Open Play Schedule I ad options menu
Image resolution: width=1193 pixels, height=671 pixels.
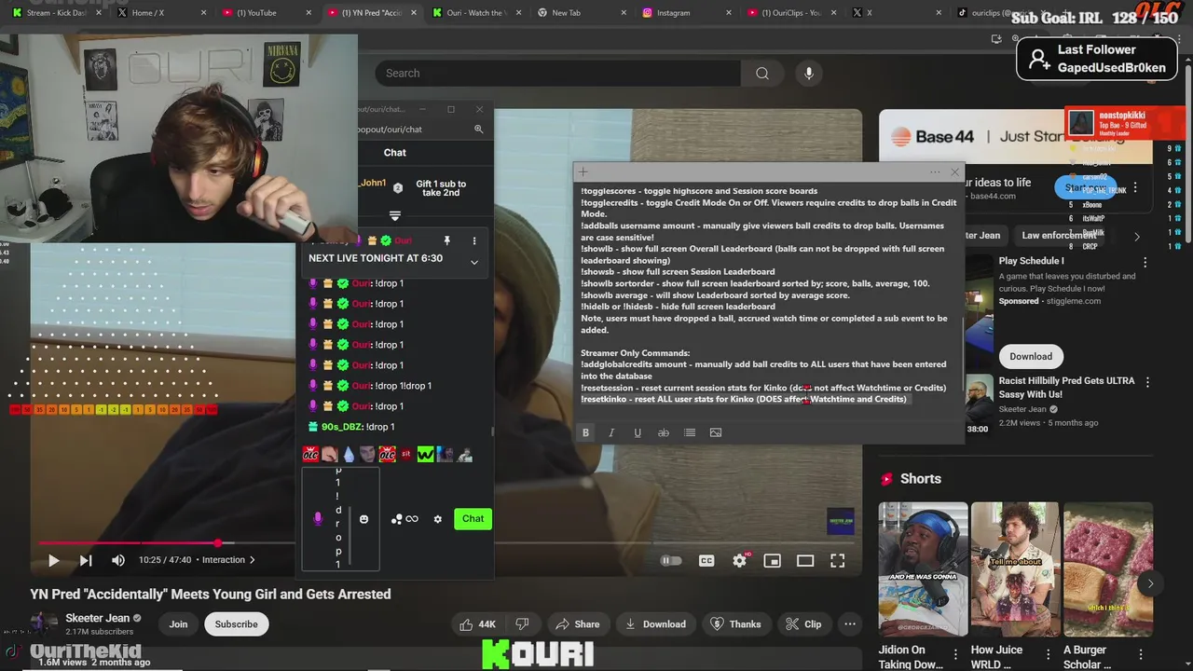1145,262
